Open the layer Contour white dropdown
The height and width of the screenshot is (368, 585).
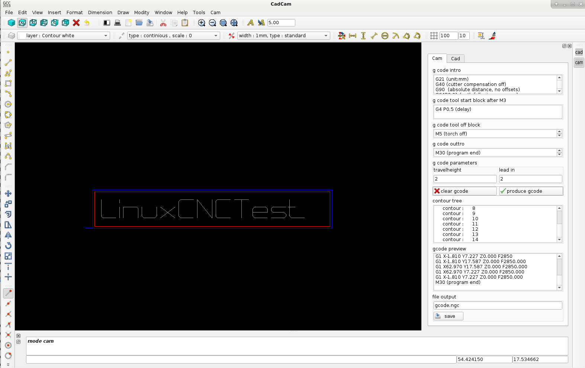tap(64, 36)
